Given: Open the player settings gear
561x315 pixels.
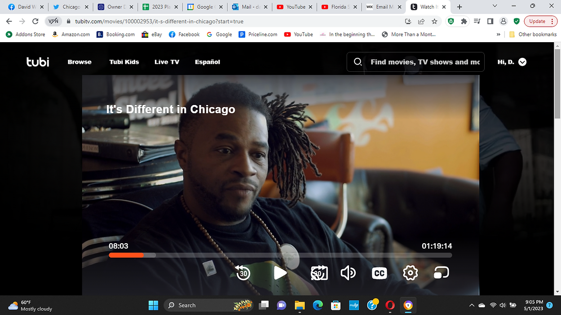Looking at the screenshot, I should pyautogui.click(x=411, y=272).
